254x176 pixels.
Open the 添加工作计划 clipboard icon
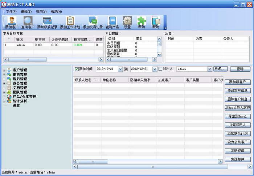tap(70, 21)
